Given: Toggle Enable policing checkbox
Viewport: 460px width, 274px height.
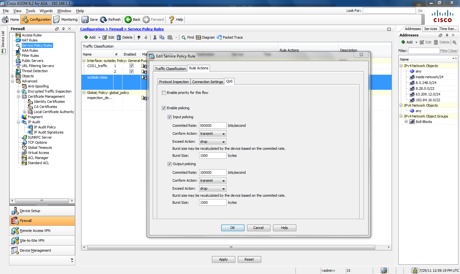Looking at the screenshot, I should [x=164, y=108].
